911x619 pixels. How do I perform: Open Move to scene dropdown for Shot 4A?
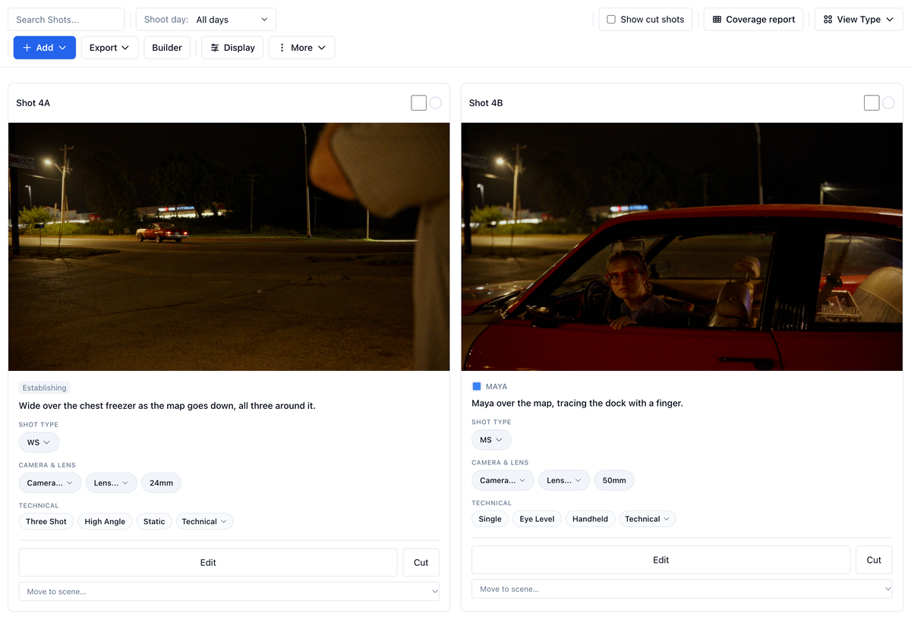point(229,591)
